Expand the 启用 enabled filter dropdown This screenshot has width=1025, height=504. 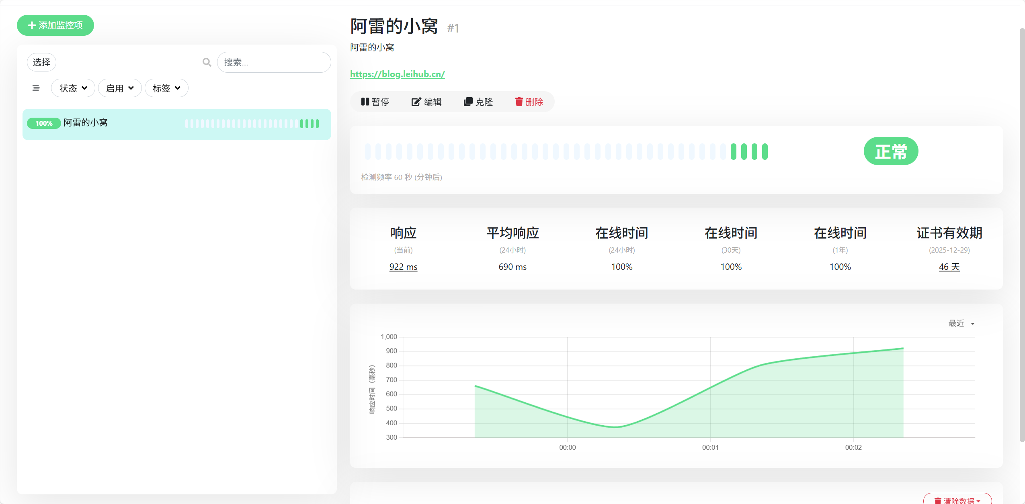click(120, 88)
